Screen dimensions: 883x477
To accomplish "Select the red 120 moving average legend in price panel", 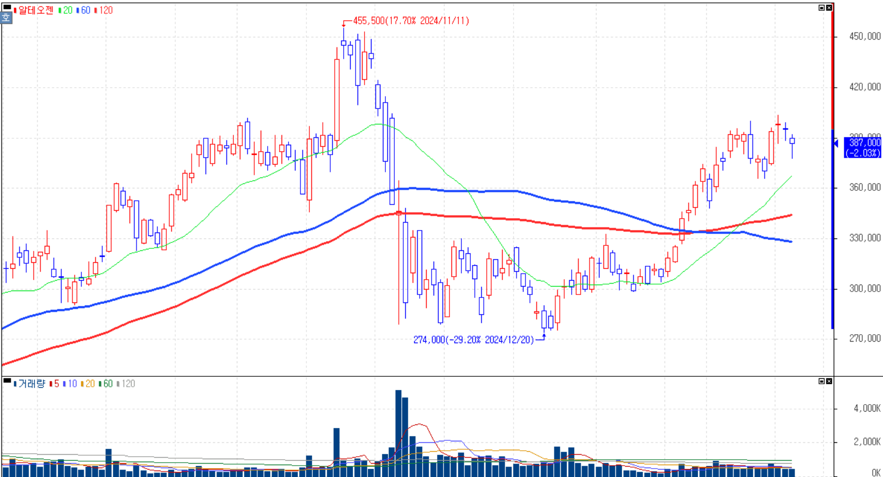I will pos(103,10).
